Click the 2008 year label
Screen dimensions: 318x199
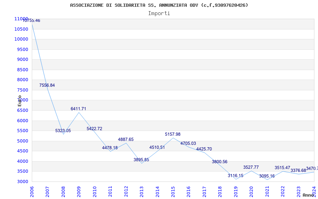pyautogui.click(x=63, y=192)
